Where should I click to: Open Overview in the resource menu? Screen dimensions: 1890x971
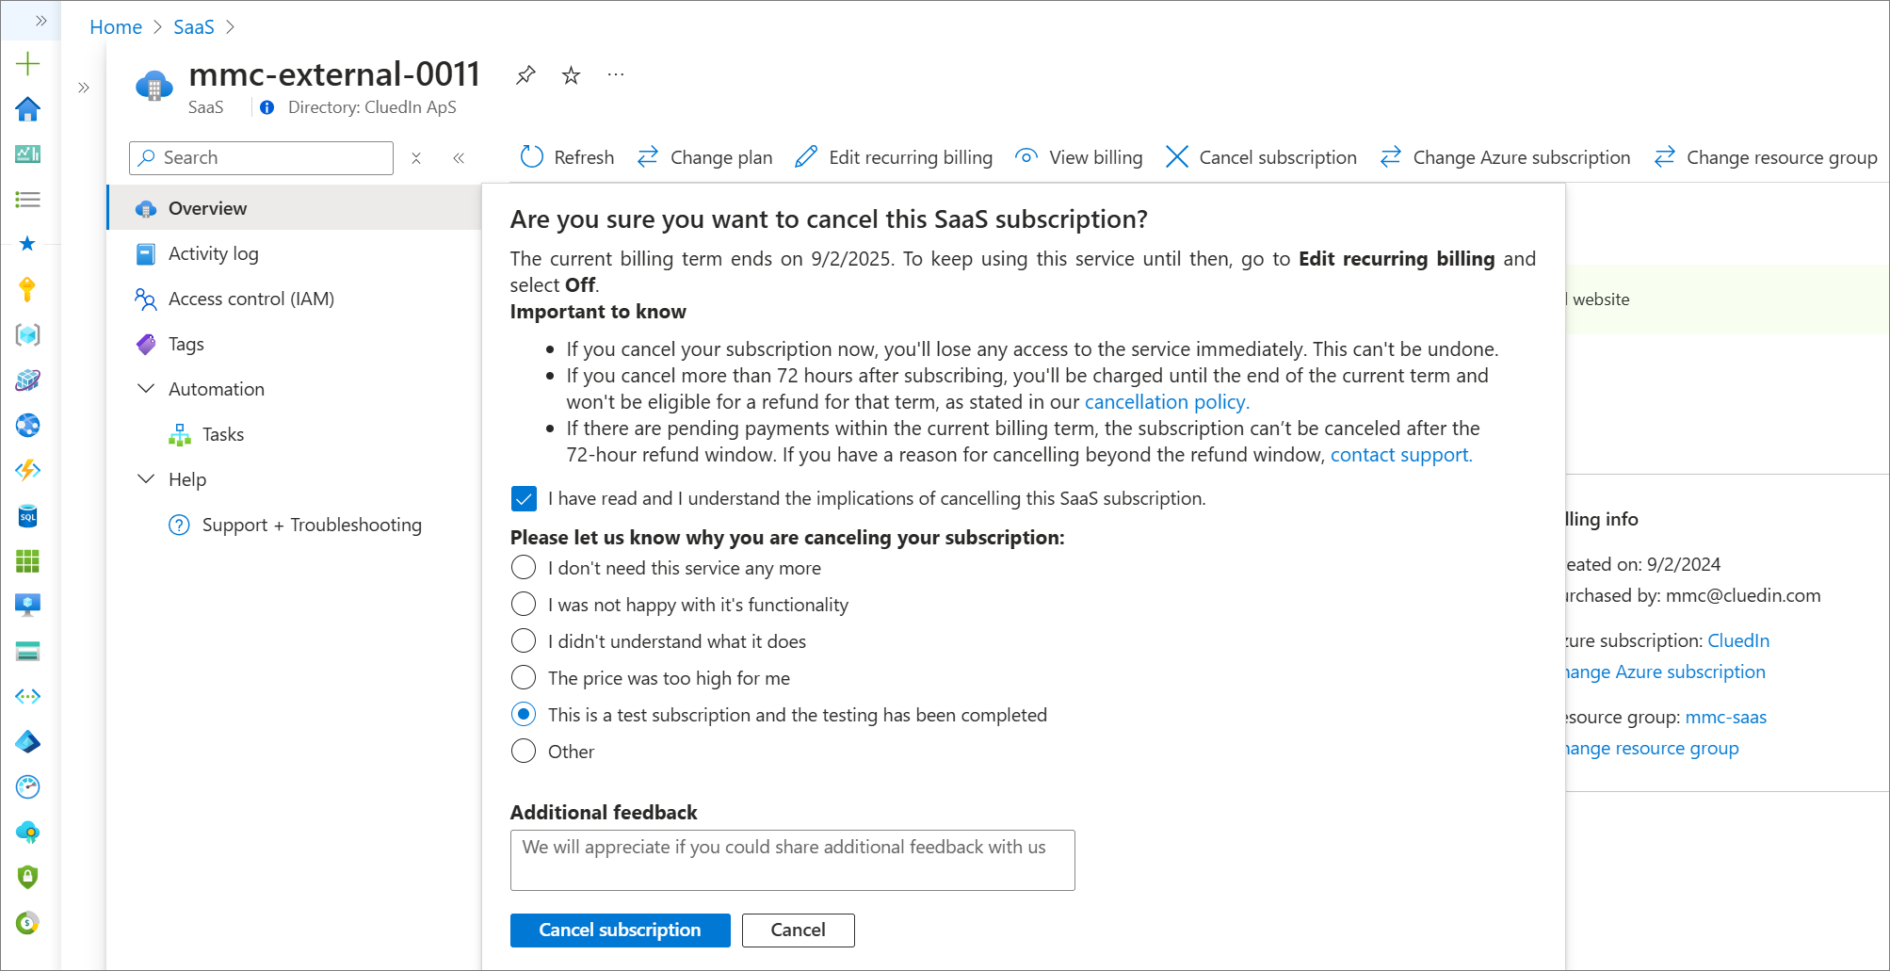(295, 208)
